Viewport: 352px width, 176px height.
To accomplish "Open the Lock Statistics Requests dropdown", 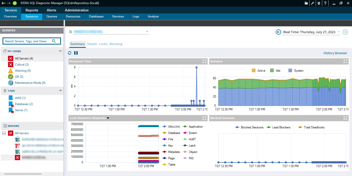I will click(x=108, y=118).
